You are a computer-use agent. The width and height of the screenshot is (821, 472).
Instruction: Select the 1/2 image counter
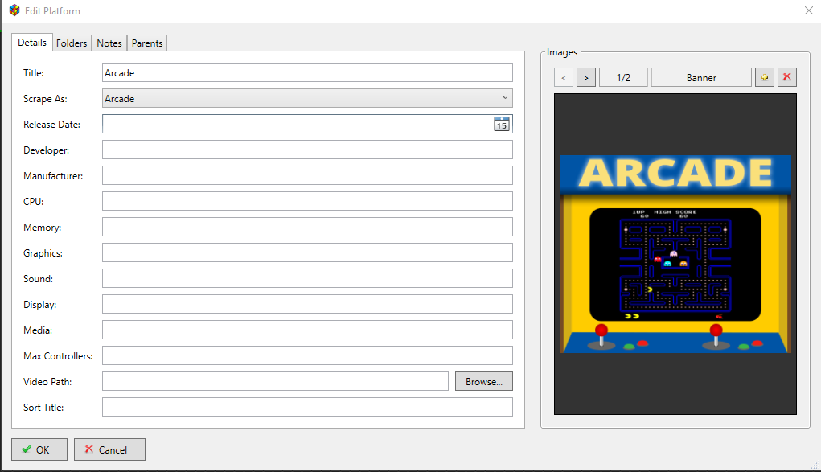(x=623, y=77)
